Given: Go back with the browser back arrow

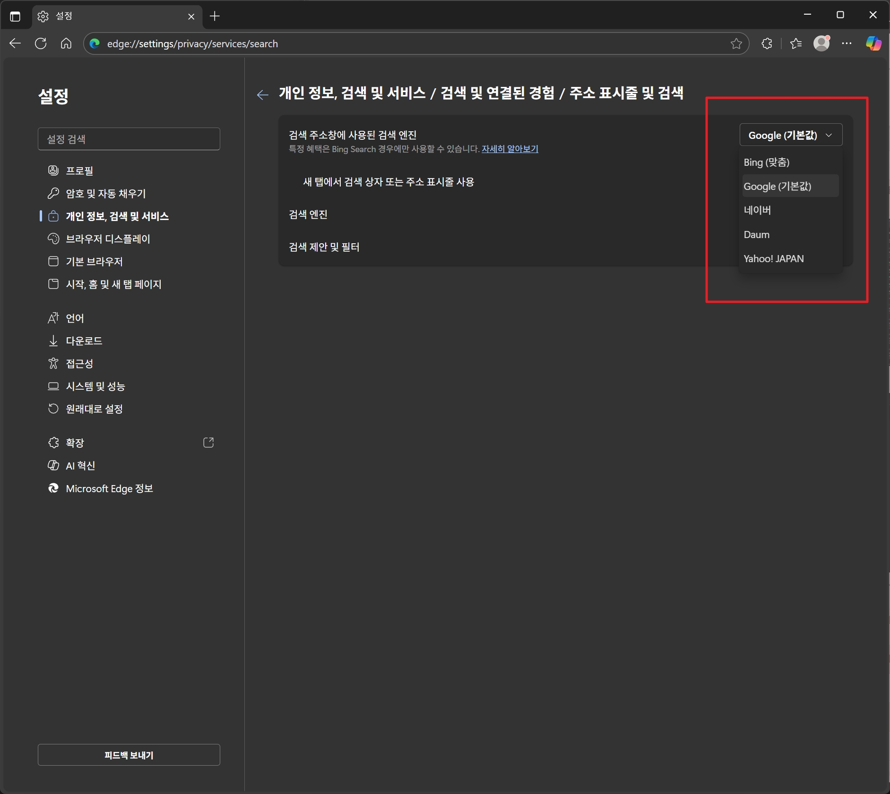Looking at the screenshot, I should click(15, 43).
